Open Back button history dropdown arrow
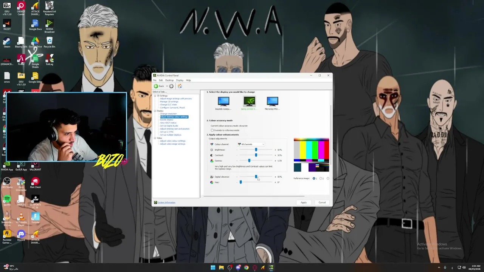 point(167,86)
